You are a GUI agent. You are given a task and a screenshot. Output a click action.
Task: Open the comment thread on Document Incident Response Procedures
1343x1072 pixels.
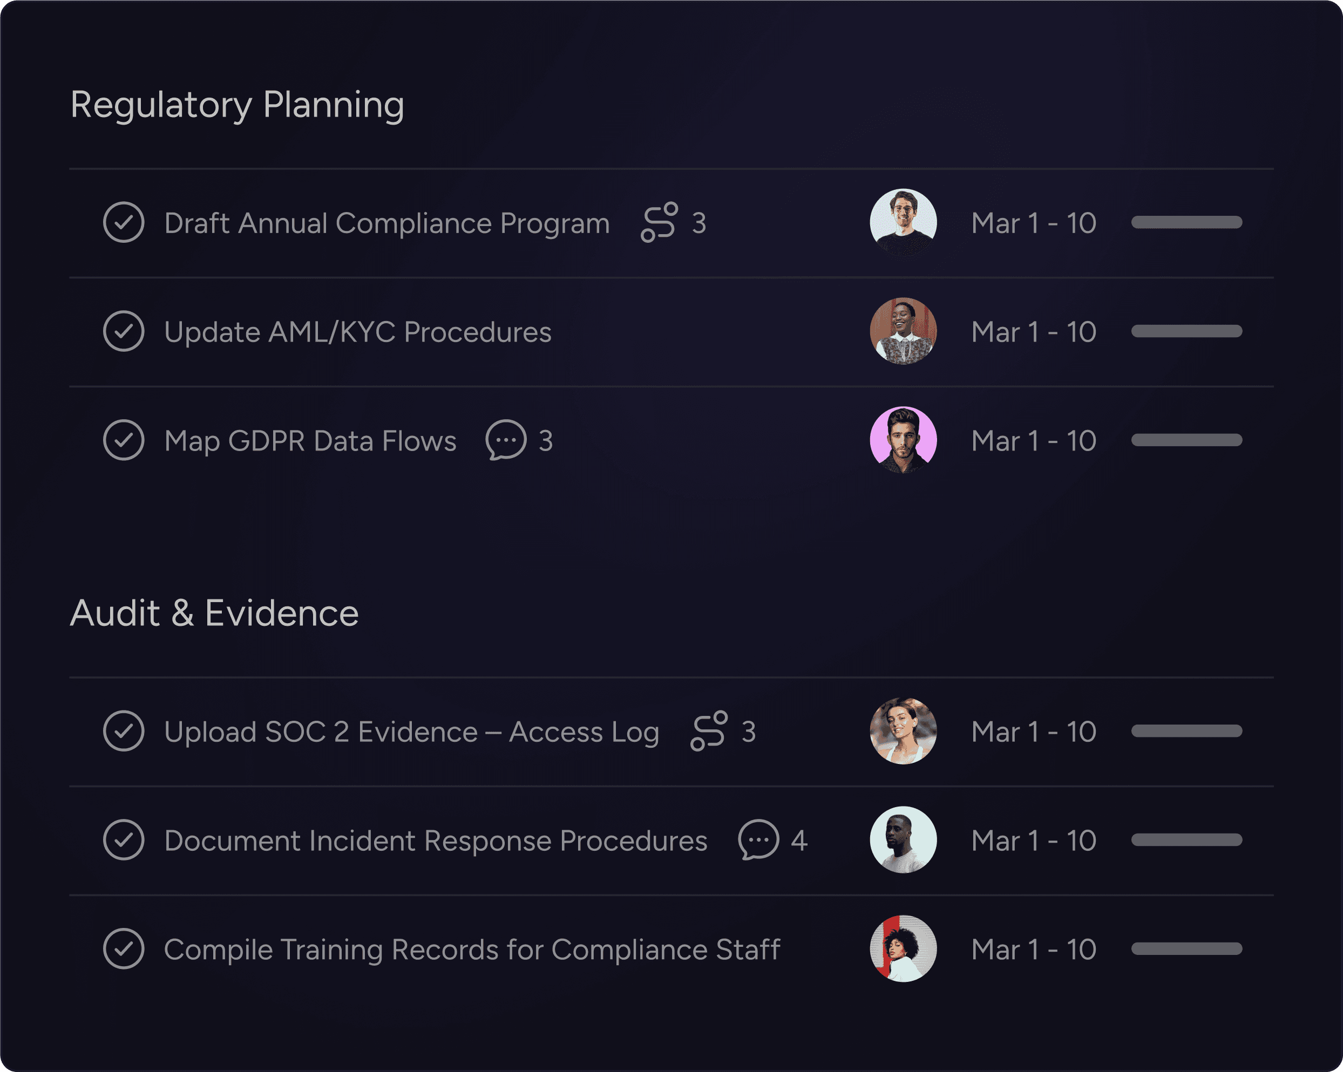click(759, 840)
